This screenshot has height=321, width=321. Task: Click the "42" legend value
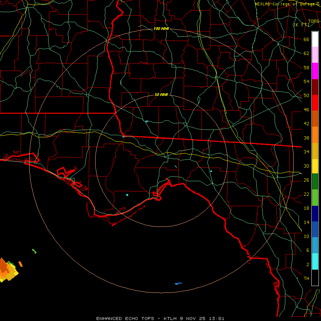(x=306, y=124)
